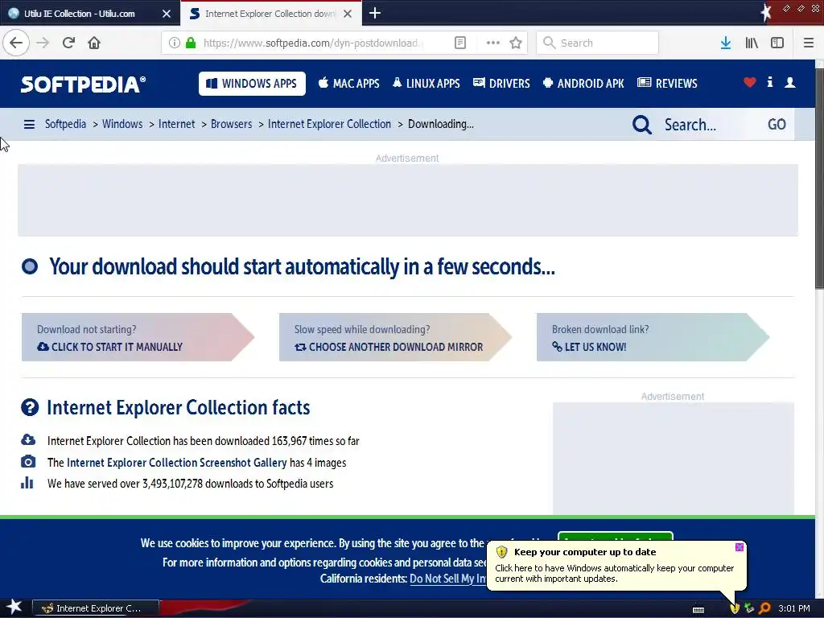Open the Library bookmarks icon
The image size is (824, 618).
(x=752, y=43)
